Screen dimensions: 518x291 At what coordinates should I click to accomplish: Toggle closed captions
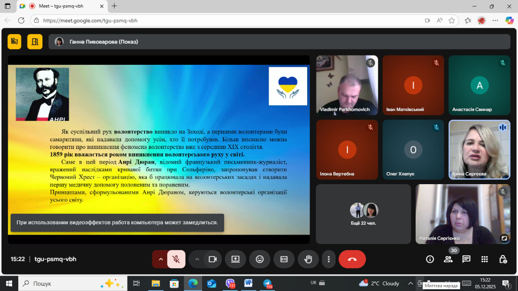pos(284,259)
